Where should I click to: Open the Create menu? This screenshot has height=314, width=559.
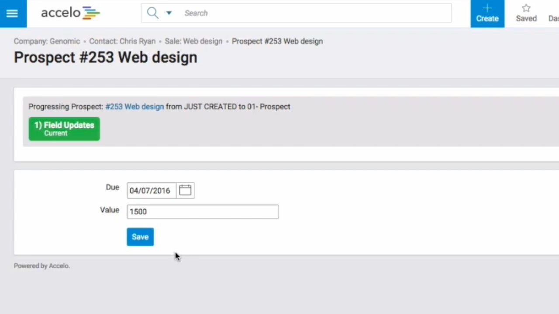tap(487, 14)
